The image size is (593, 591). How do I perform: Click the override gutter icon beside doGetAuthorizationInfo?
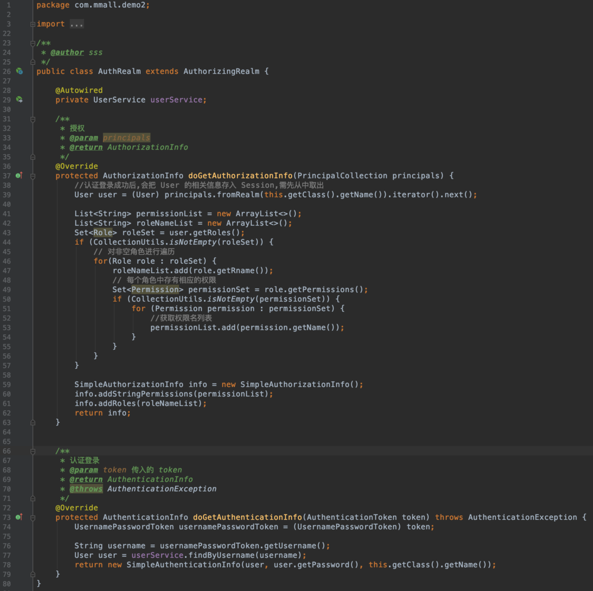[19, 175]
